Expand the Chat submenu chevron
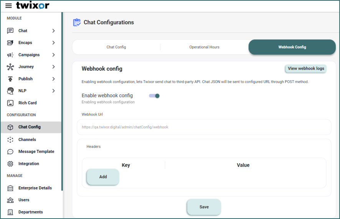Screen dimensions: 340x219 pos(53,31)
